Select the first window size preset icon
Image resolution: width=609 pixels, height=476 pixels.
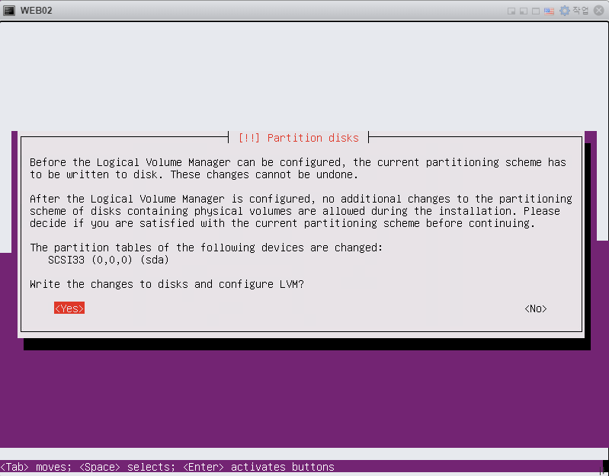(x=511, y=11)
